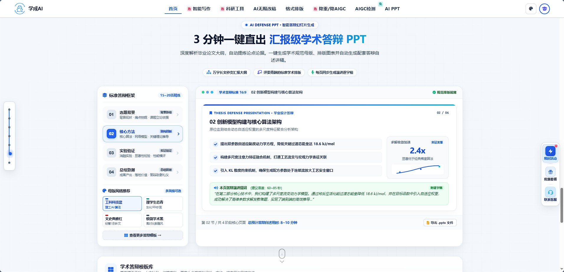Viewport: 564px width, 272px height.
Task: Select the 工科科技蓝 template style
Action: (x=122, y=204)
